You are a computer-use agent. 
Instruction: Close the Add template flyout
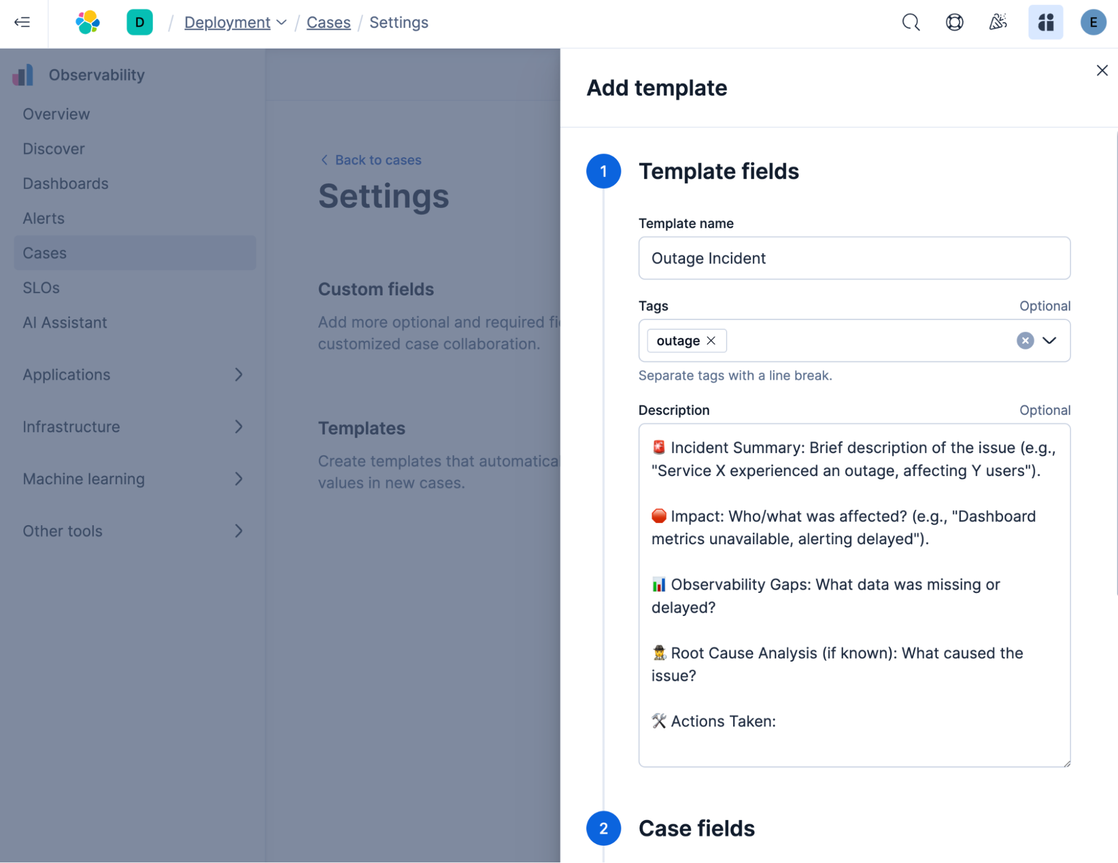(1102, 70)
